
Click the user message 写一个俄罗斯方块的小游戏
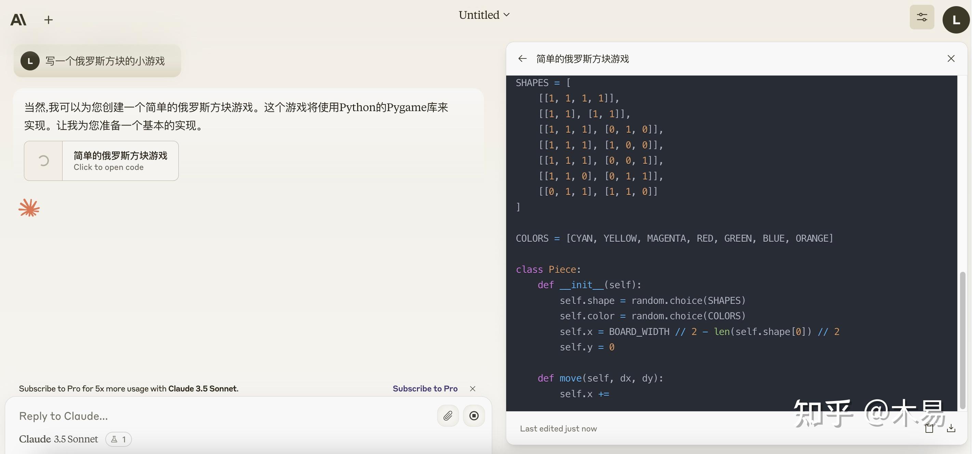point(105,61)
